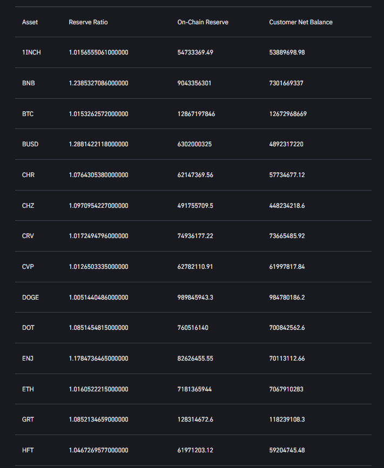
Task: Click the ETH asset label
Action: (x=28, y=389)
